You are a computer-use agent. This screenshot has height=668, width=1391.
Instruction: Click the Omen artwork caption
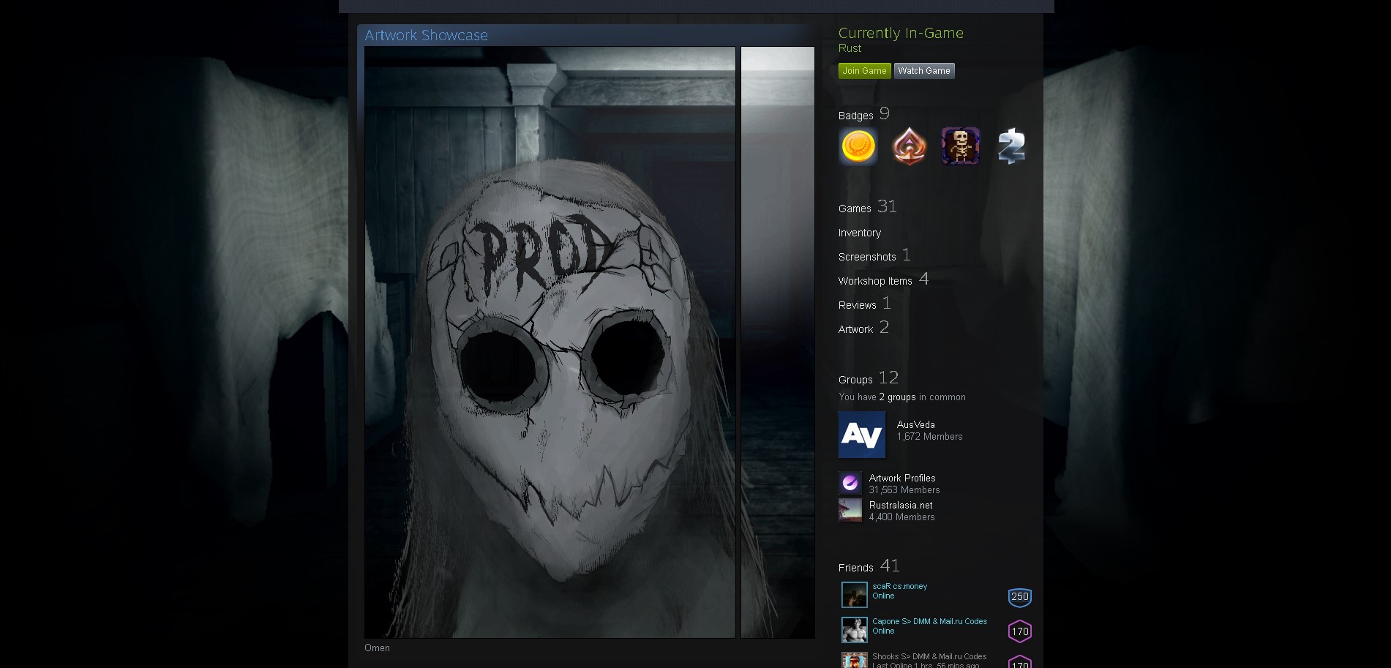click(377, 648)
